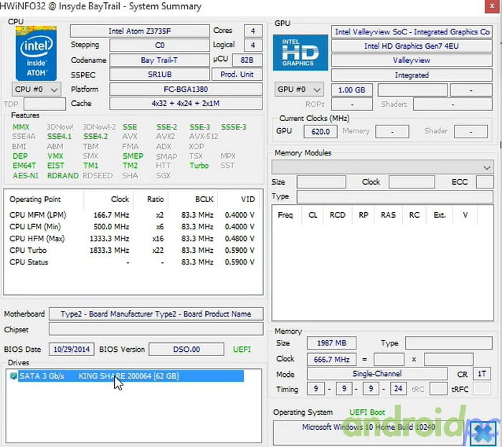Click the BIOS Date 10/29/2014 field
This screenshot has height=447, width=502.
[72, 349]
